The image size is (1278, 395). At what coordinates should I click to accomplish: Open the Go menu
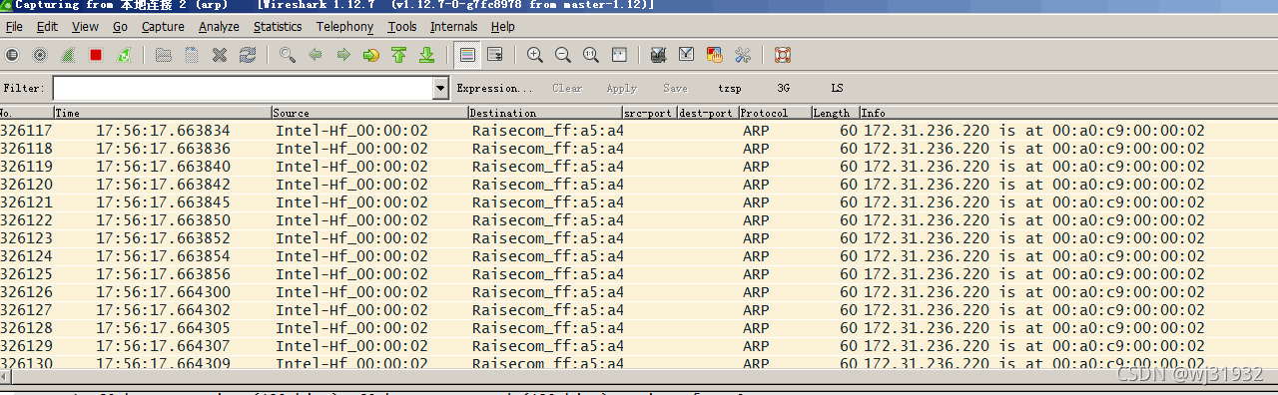coord(120,27)
